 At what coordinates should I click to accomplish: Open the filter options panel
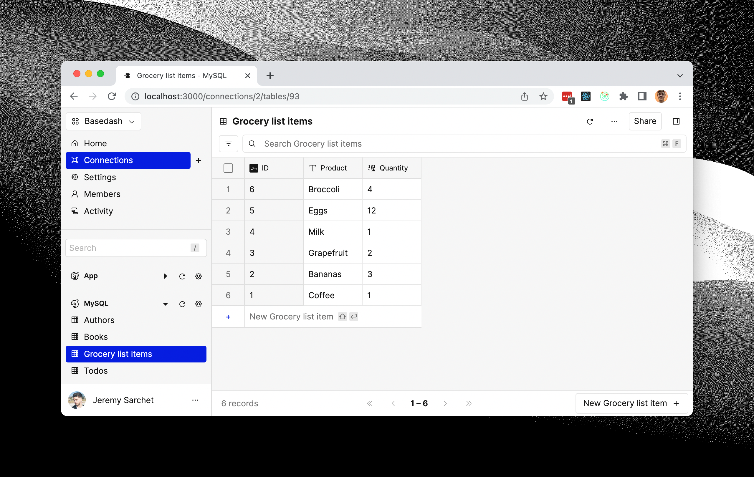tap(228, 144)
